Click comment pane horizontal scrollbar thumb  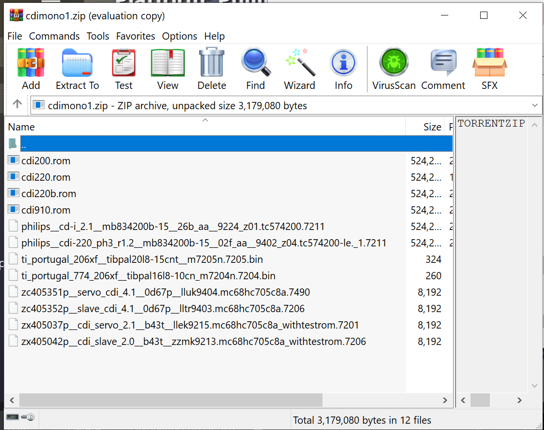[480, 400]
